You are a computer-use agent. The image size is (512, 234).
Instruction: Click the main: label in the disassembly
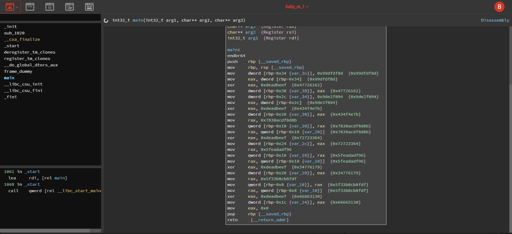(234, 50)
